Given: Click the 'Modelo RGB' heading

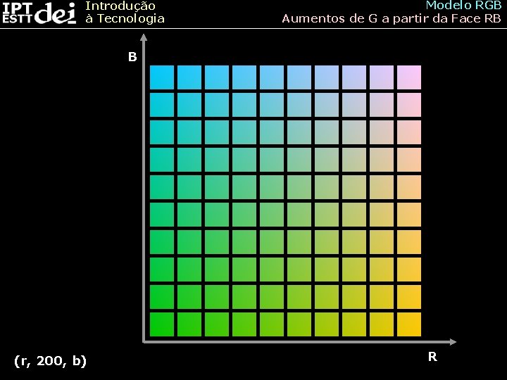Looking at the screenshot, I should click(x=463, y=5).
